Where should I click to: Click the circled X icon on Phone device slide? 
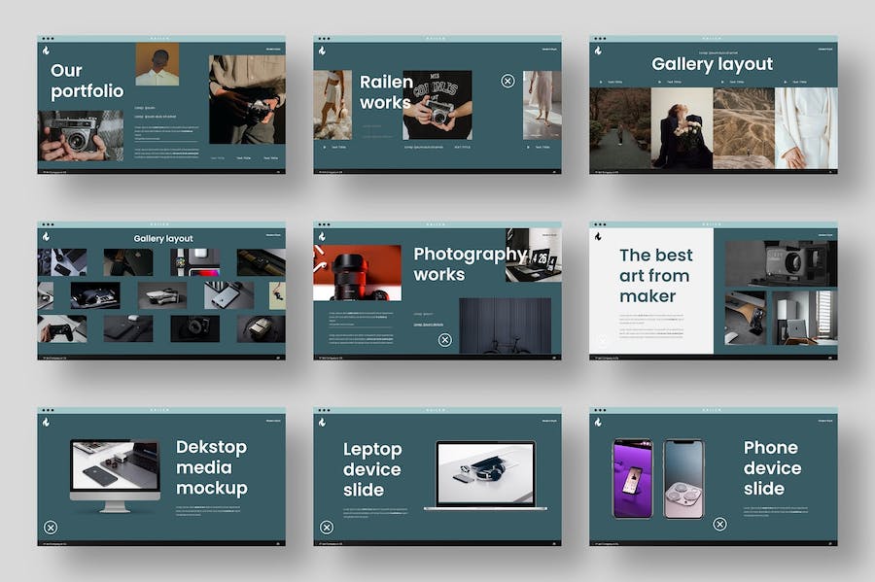(719, 525)
